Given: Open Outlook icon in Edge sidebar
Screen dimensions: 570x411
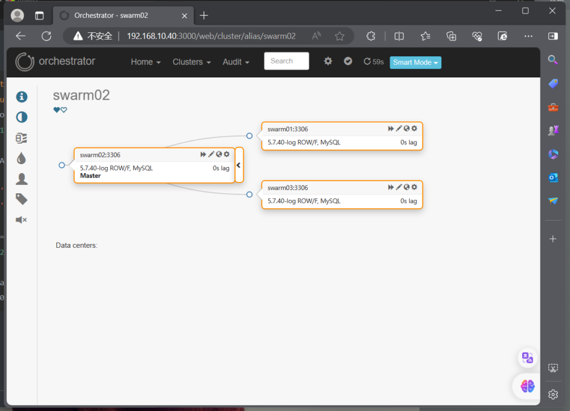Looking at the screenshot, I should tap(553, 178).
